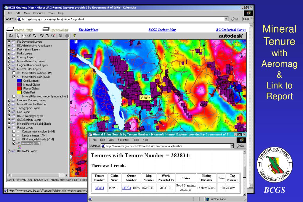This screenshot has width=303, height=202.
Task: Click the Expand Groups stacked layers icon
Action: [46, 29]
